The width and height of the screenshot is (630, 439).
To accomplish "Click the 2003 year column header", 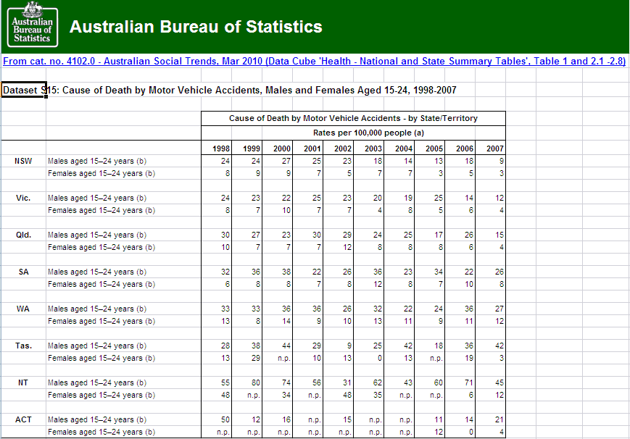I will tap(373, 149).
